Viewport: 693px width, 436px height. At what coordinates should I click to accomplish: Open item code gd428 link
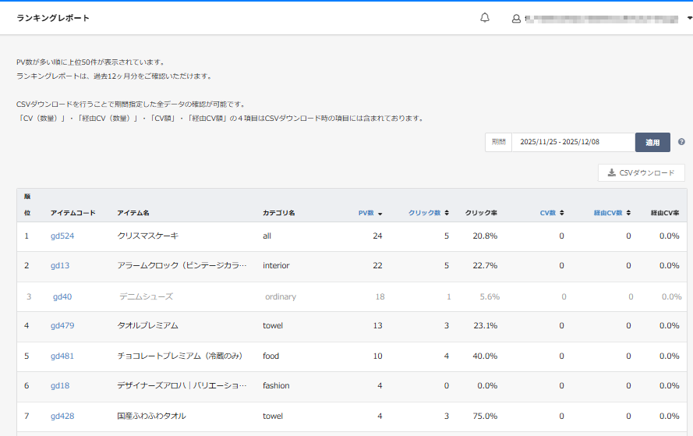(x=62, y=417)
